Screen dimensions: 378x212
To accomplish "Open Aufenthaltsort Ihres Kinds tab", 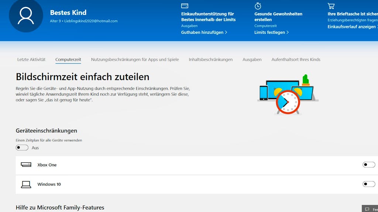I will click(x=296, y=59).
